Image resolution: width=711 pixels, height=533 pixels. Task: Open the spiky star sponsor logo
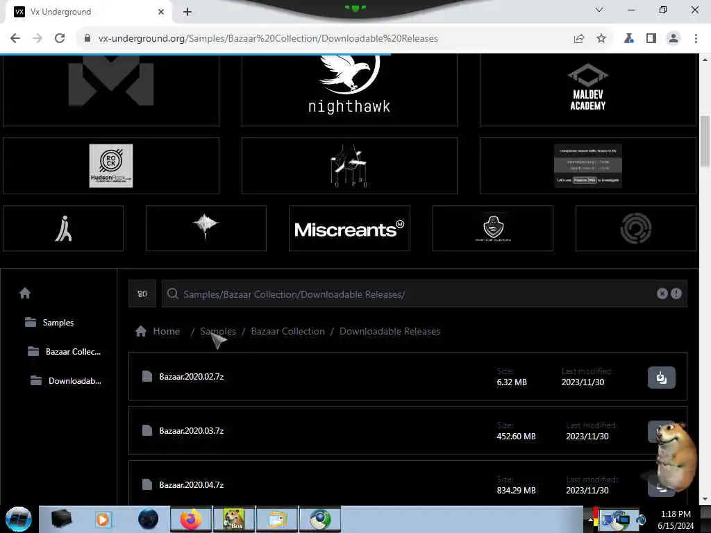[x=206, y=228]
